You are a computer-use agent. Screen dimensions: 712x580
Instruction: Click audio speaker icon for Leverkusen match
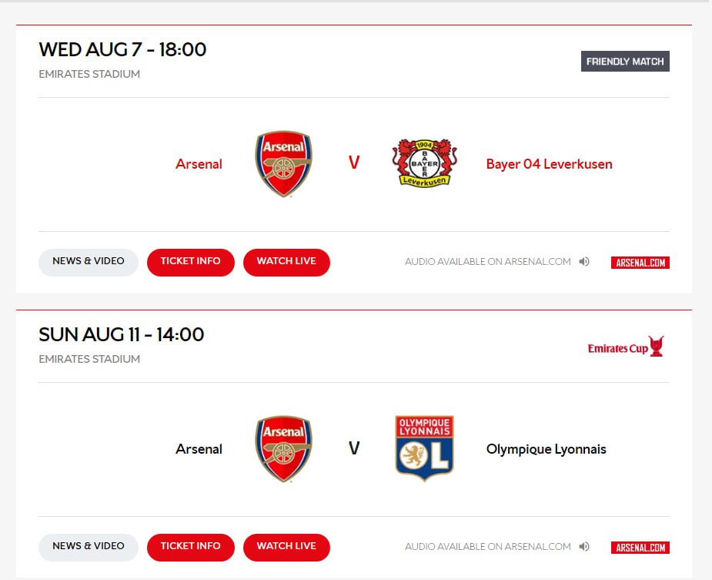coord(584,262)
